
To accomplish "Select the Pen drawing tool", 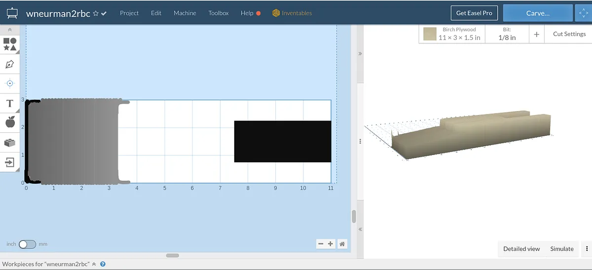I will click(x=10, y=64).
